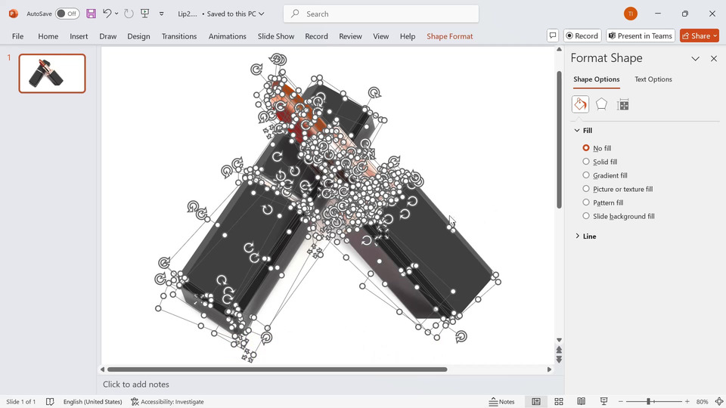Screen dimensions: 726x408
Task: Choose Slide background fill
Action: pos(586,215)
